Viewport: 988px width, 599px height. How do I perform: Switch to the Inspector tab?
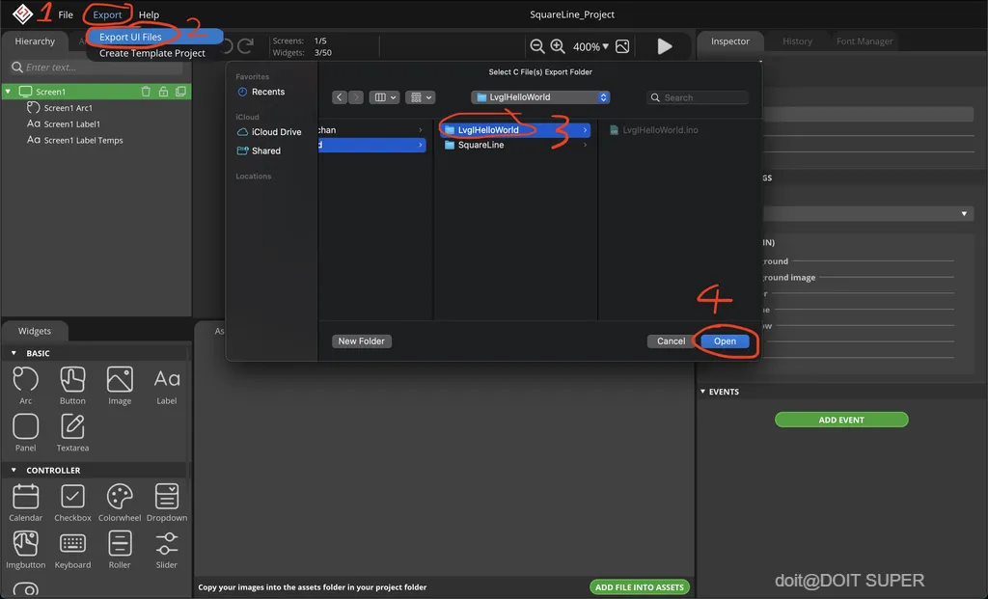tap(730, 41)
